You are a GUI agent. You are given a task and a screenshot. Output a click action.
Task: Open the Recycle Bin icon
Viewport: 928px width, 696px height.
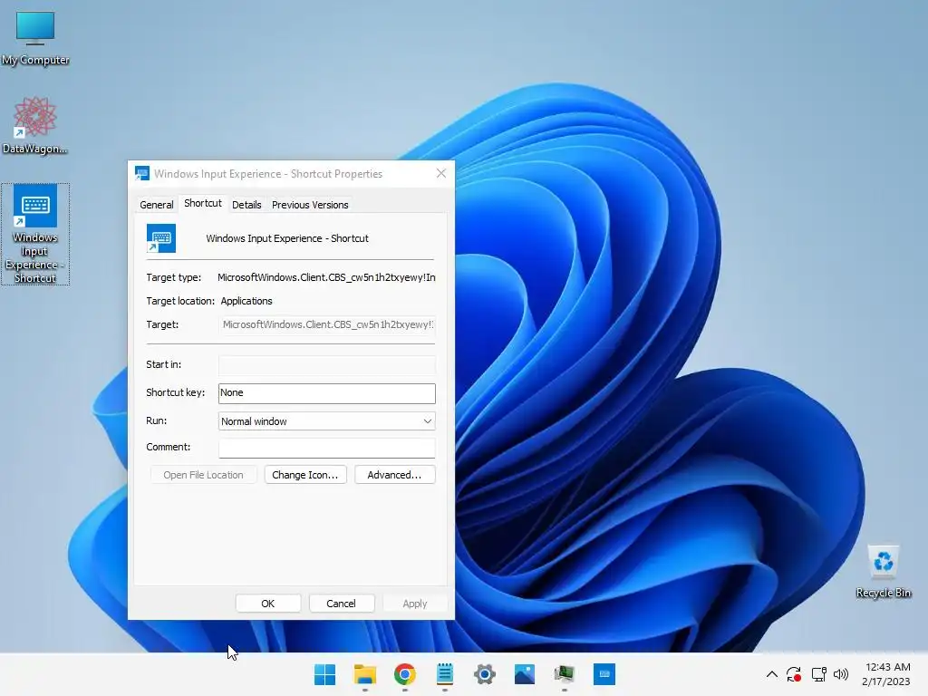click(883, 572)
